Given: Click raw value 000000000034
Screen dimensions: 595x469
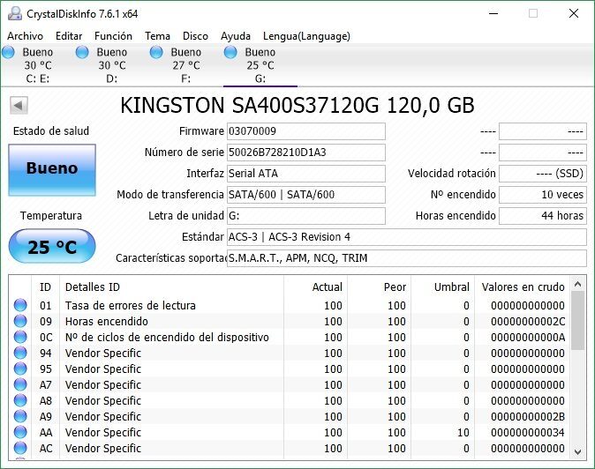Looking at the screenshot, I should click(x=528, y=433).
